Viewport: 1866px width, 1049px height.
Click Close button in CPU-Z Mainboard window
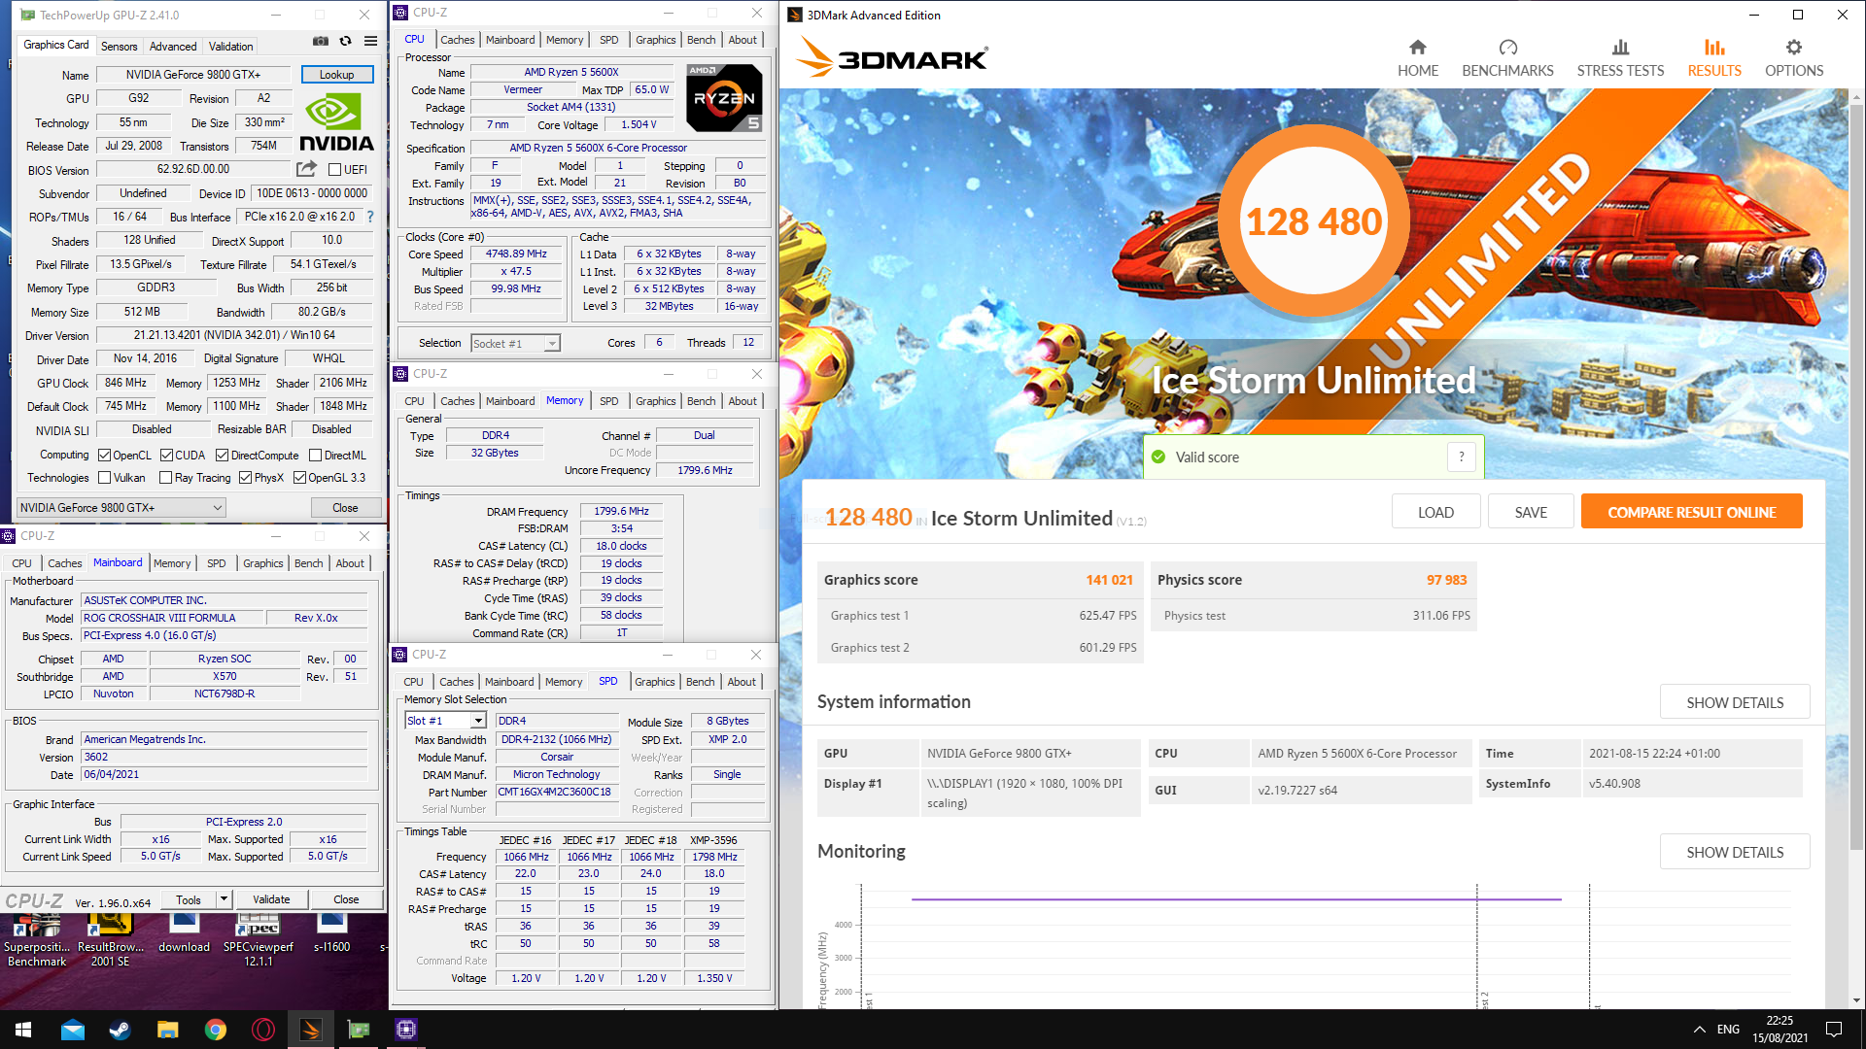point(346,899)
